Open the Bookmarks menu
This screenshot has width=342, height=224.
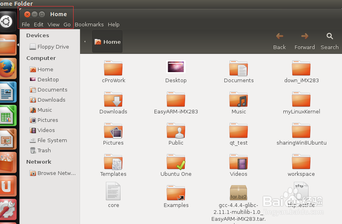89,24
